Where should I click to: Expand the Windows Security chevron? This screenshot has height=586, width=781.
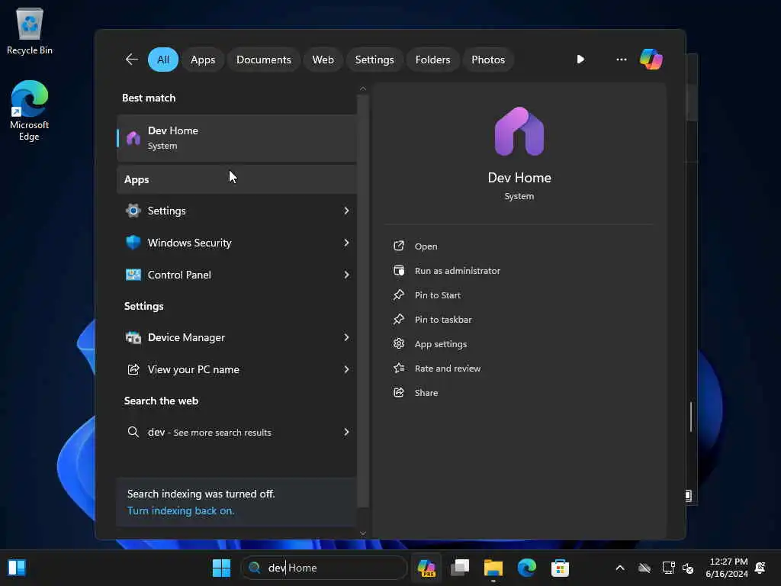(346, 243)
